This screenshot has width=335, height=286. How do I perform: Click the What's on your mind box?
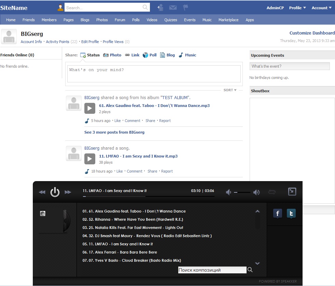pyautogui.click(x=154, y=74)
